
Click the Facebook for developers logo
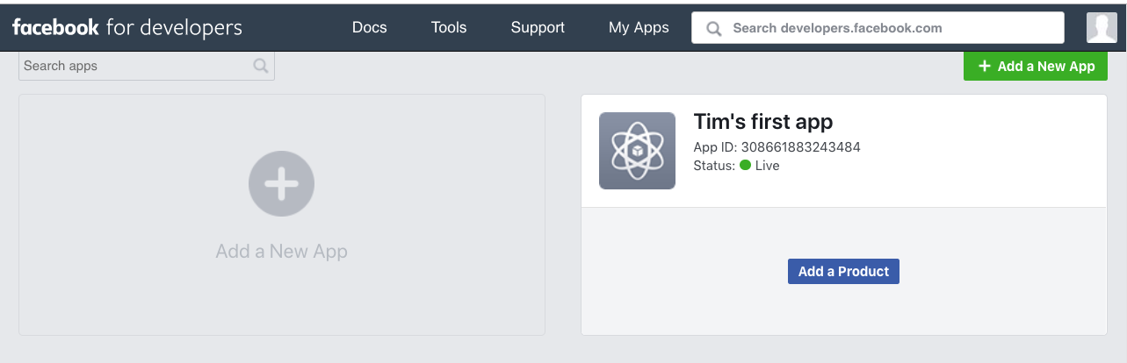(x=127, y=28)
